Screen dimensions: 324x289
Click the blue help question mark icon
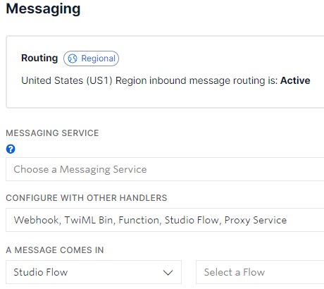11,149
